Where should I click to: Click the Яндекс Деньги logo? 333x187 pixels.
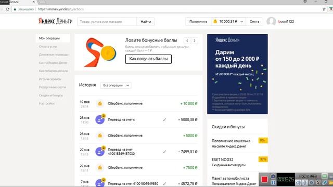click(55, 21)
